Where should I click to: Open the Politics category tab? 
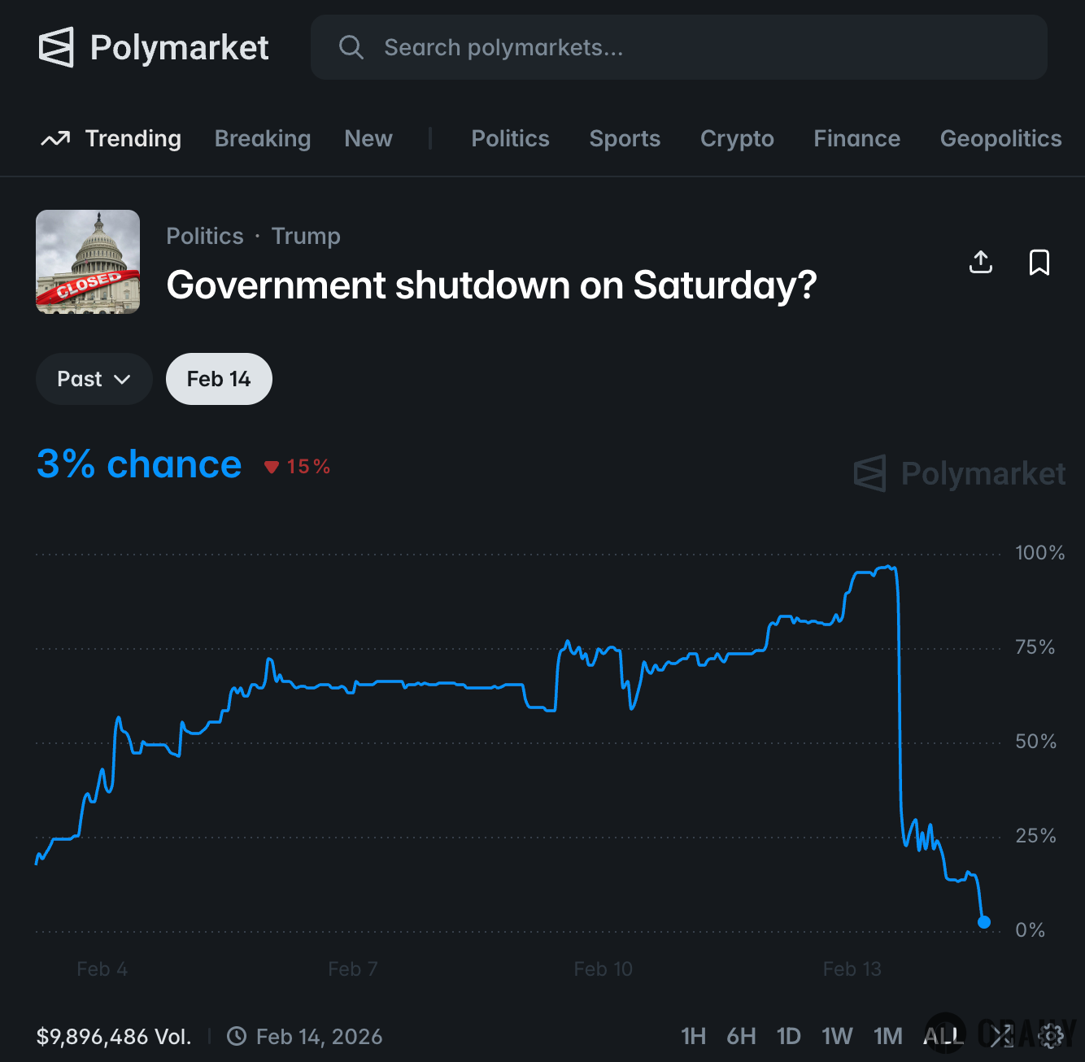[x=510, y=138]
